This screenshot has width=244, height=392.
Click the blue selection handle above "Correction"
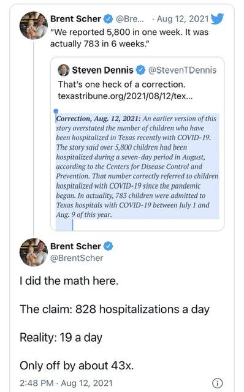pyautogui.click(x=56, y=111)
